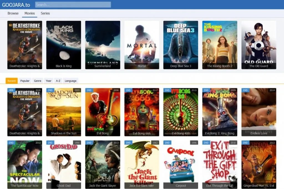Open Exit Through the Gift Shop poster
284x189 pixels.
click(220, 164)
